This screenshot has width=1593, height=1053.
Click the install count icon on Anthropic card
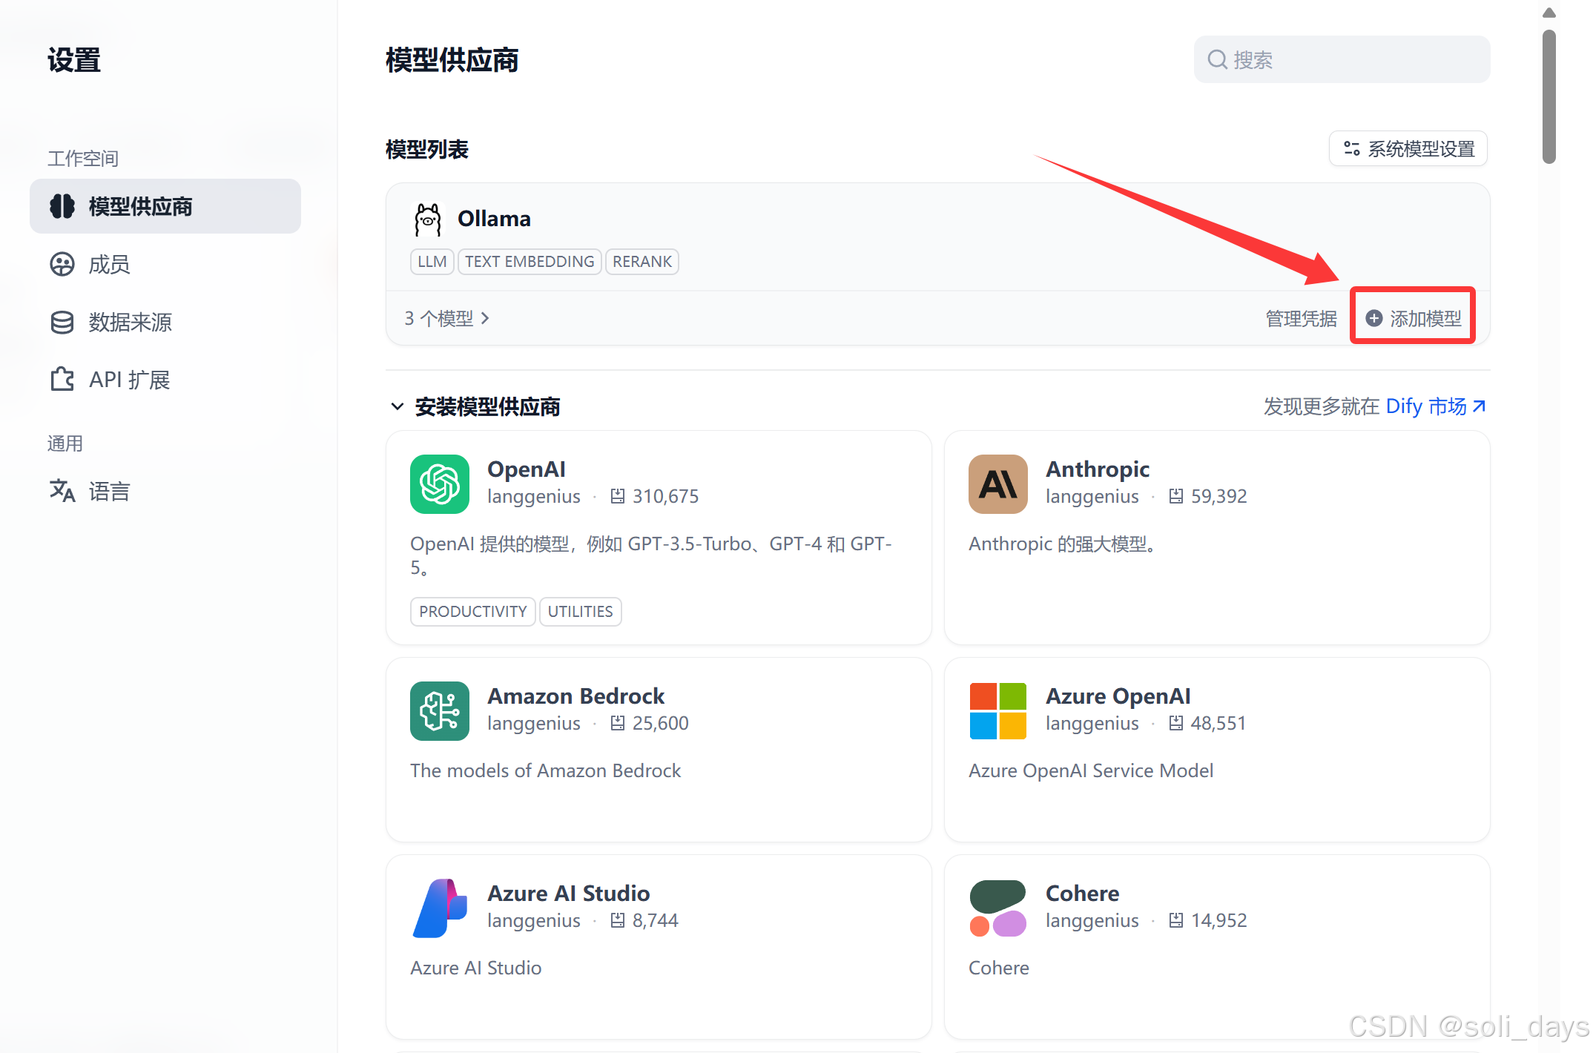point(1175,496)
